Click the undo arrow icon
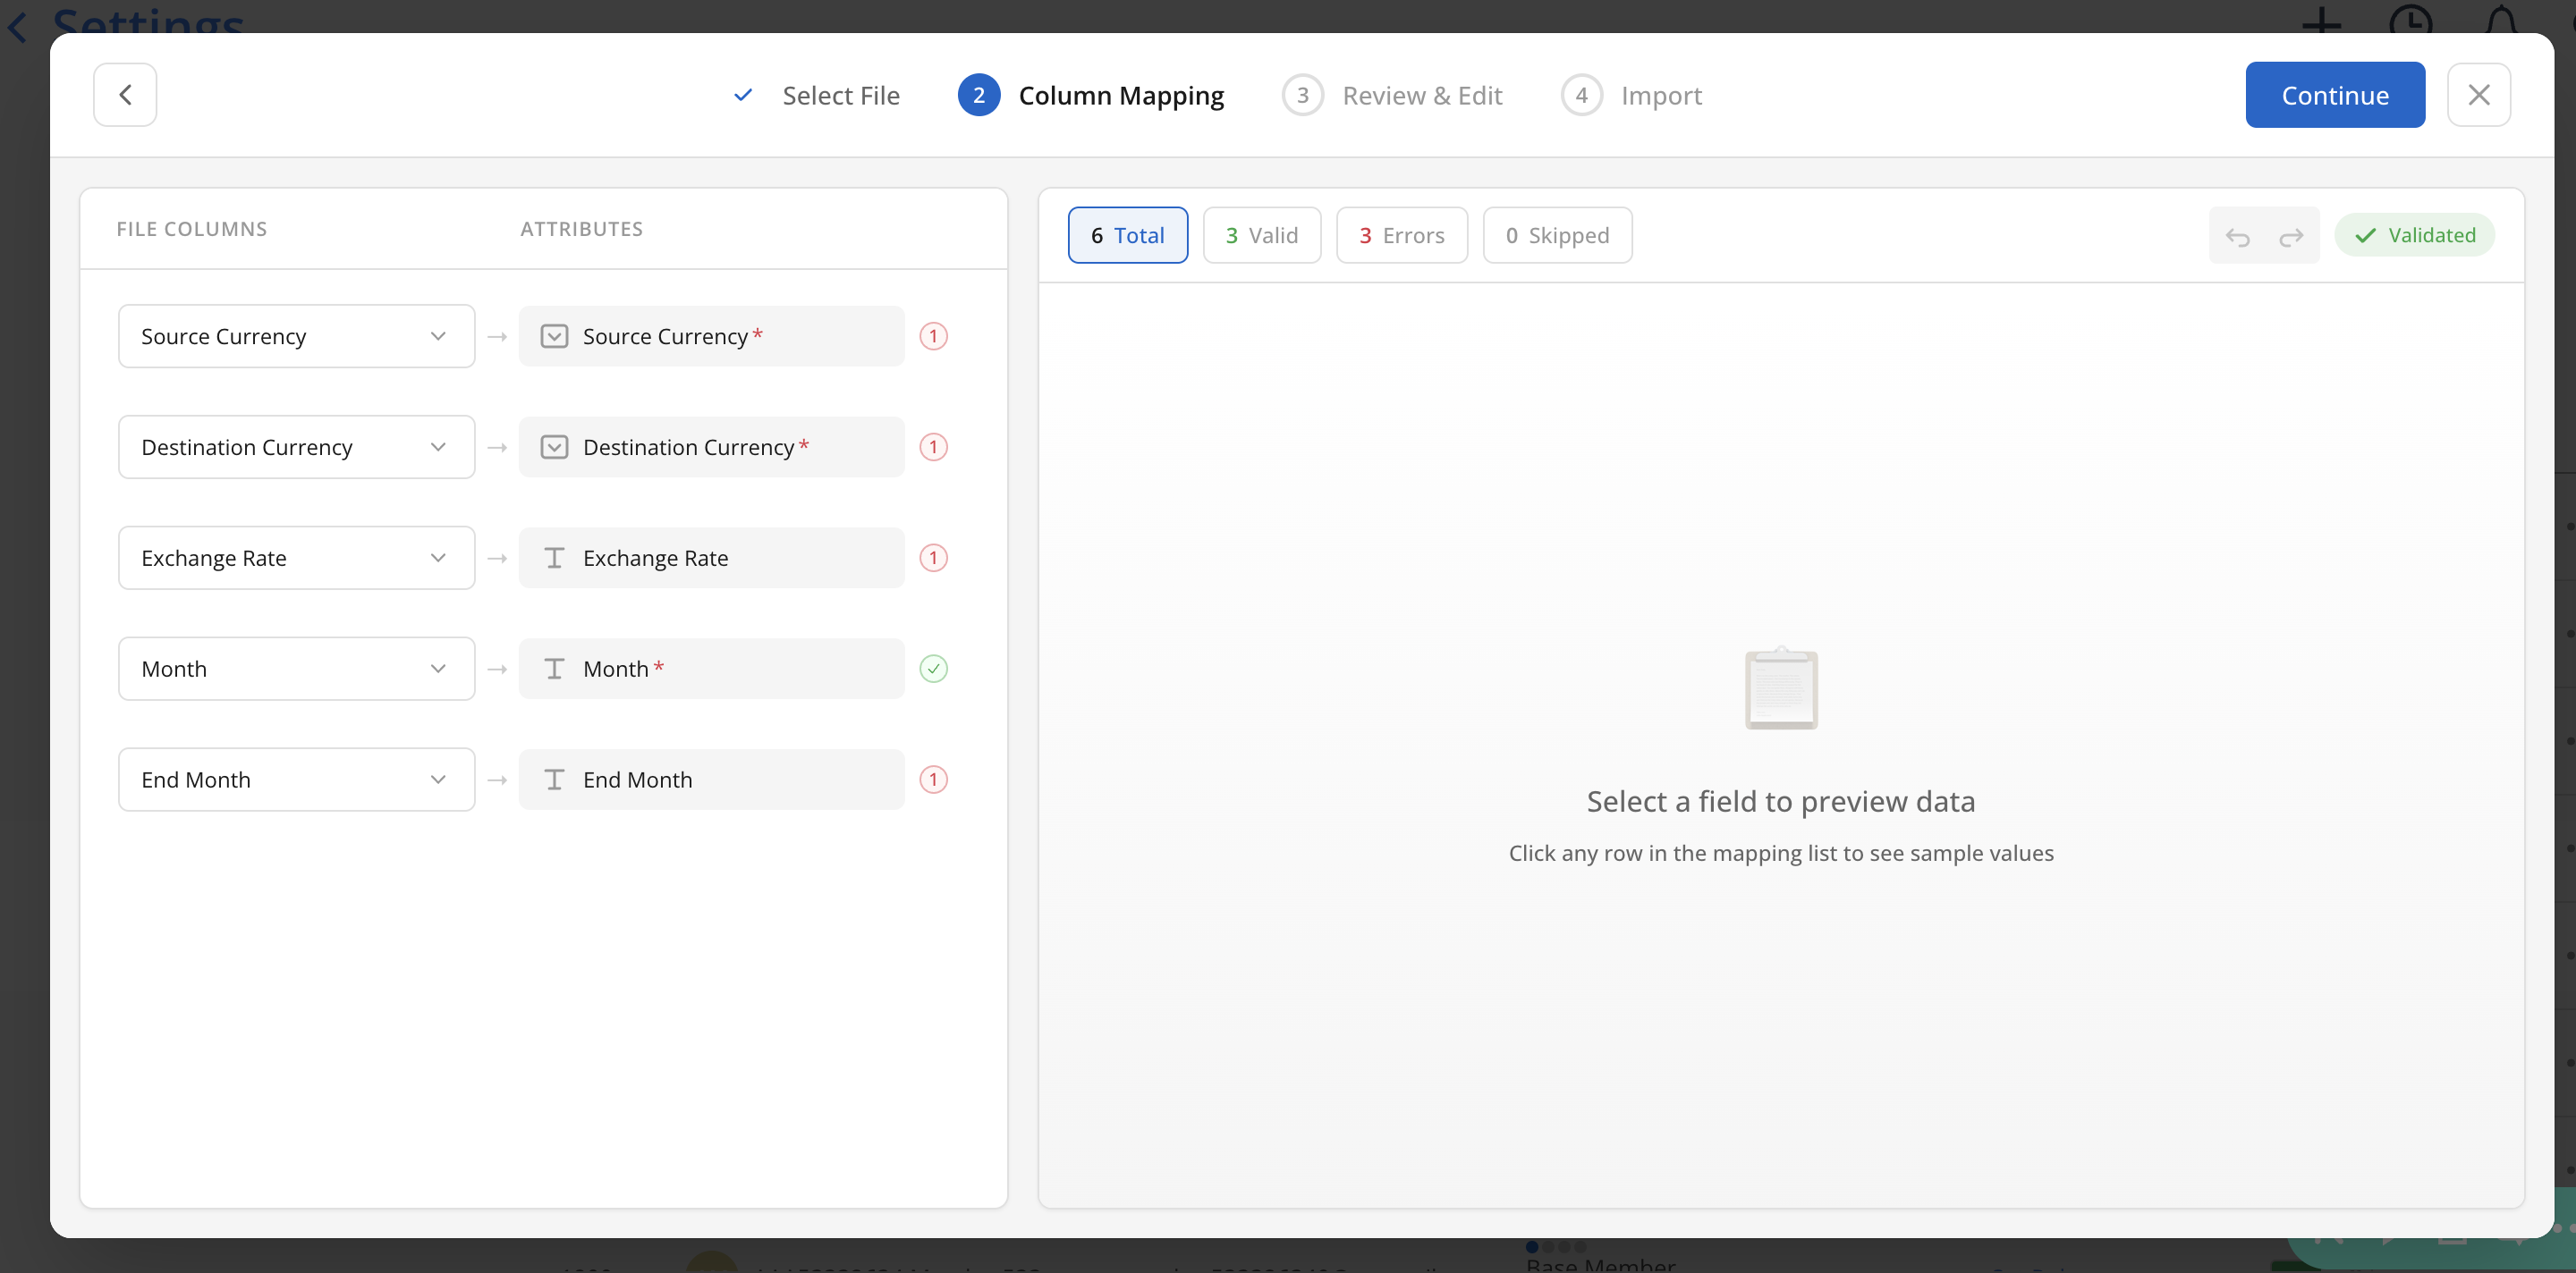 [2237, 236]
